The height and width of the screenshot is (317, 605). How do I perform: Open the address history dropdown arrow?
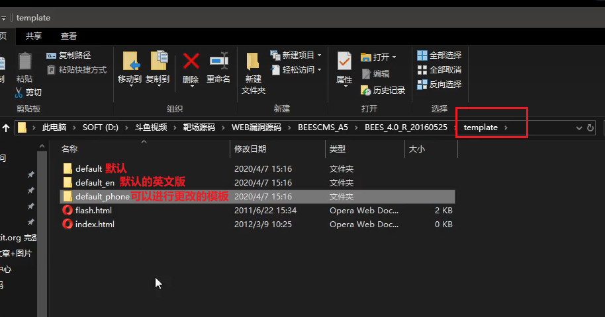579,128
